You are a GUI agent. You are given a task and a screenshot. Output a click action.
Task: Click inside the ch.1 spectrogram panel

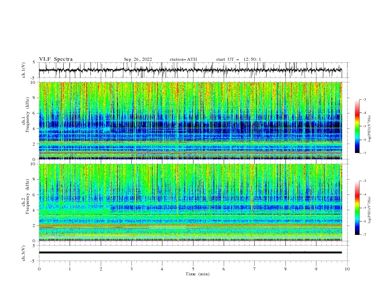pos(190,120)
